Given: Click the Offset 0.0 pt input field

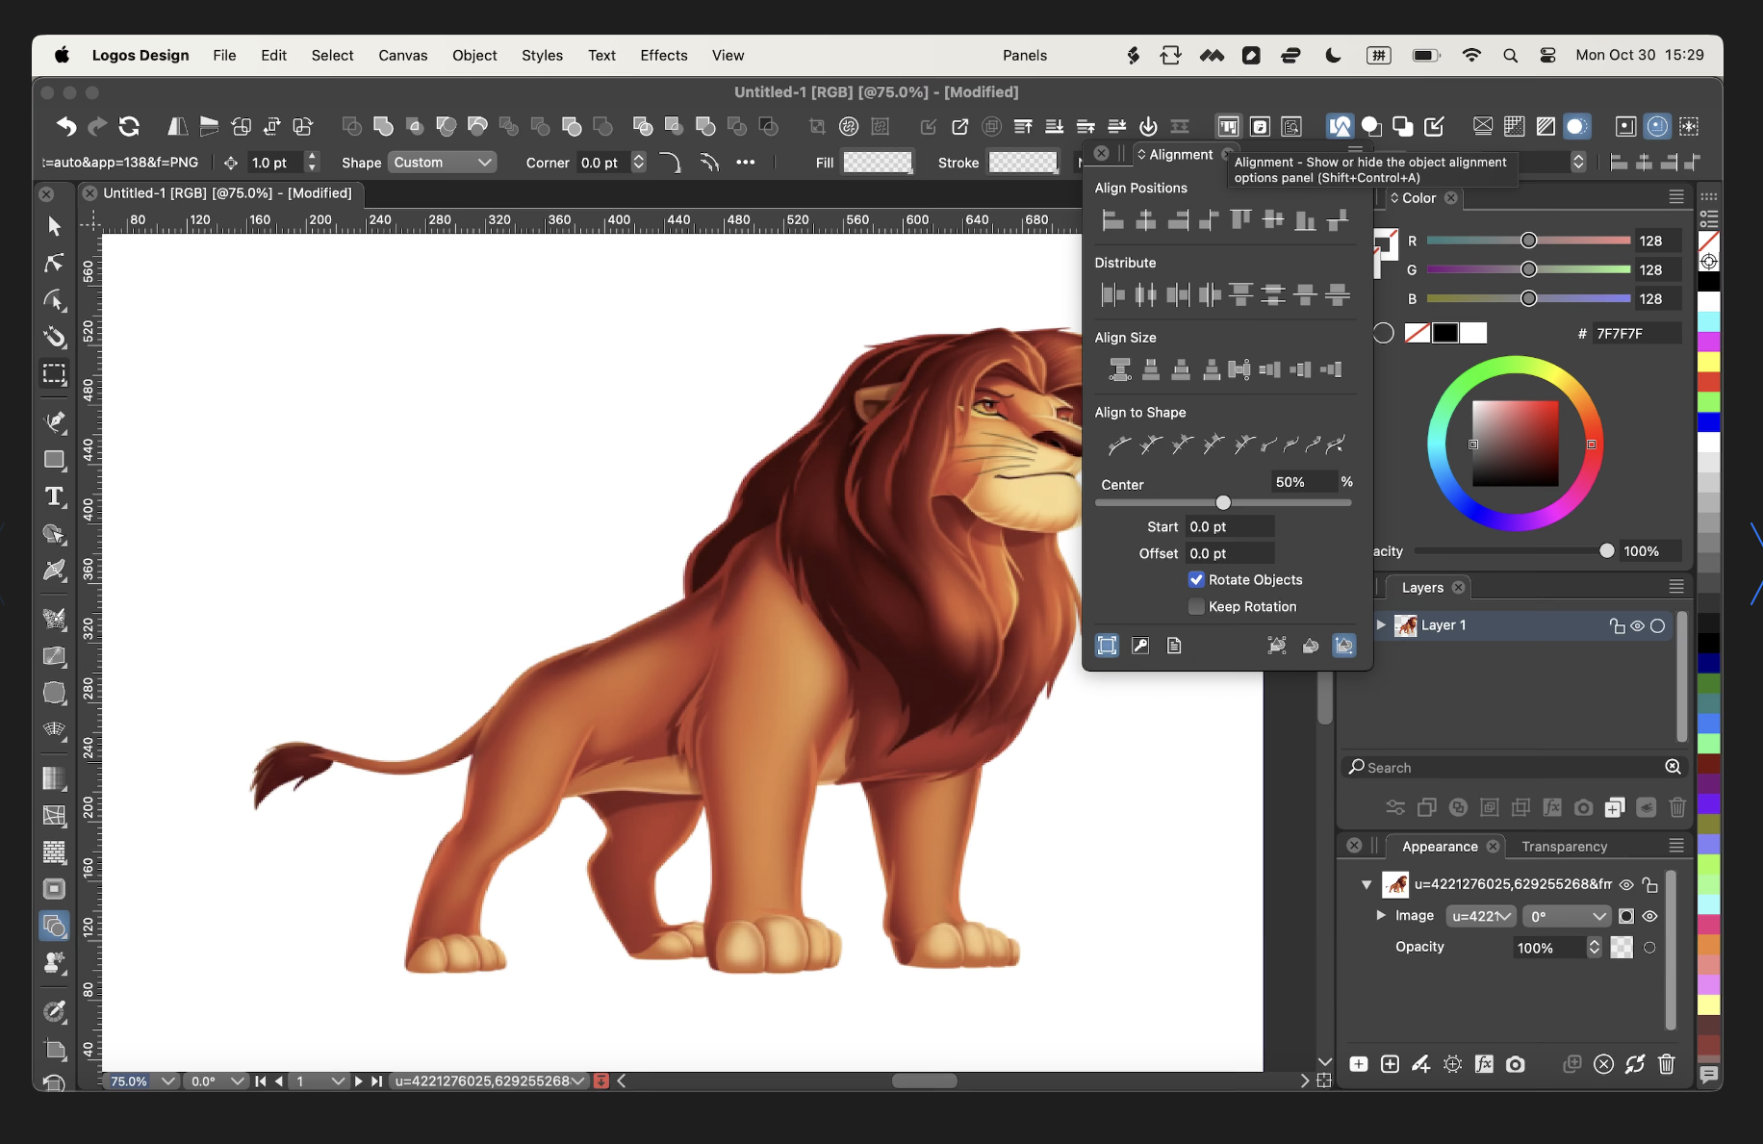Looking at the screenshot, I should click(1229, 553).
